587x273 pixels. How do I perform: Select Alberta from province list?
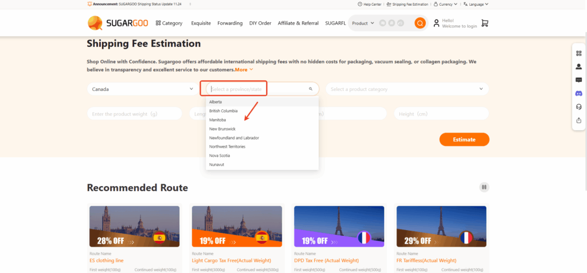(x=262, y=102)
